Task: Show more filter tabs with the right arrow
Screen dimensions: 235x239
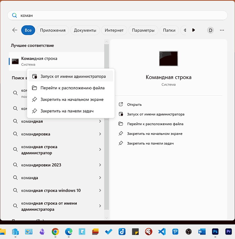Action: [194, 30]
